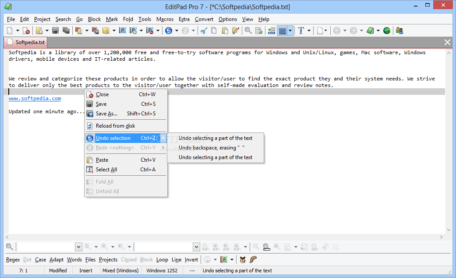Click the two-users forum icon
Viewport: 456px width, 278px height.
(399, 31)
